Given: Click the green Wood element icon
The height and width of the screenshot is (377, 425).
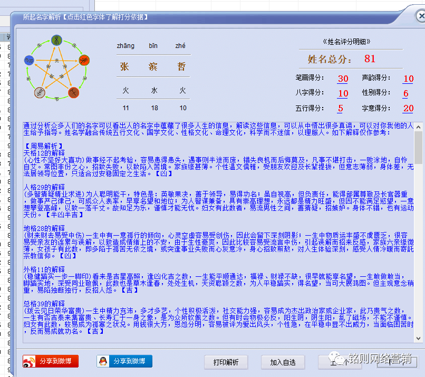Looking at the screenshot, I should (56, 40).
